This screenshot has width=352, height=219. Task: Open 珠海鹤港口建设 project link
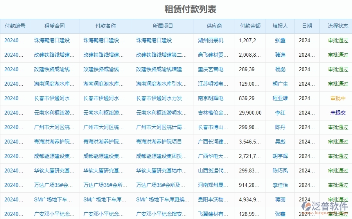(x=154, y=40)
